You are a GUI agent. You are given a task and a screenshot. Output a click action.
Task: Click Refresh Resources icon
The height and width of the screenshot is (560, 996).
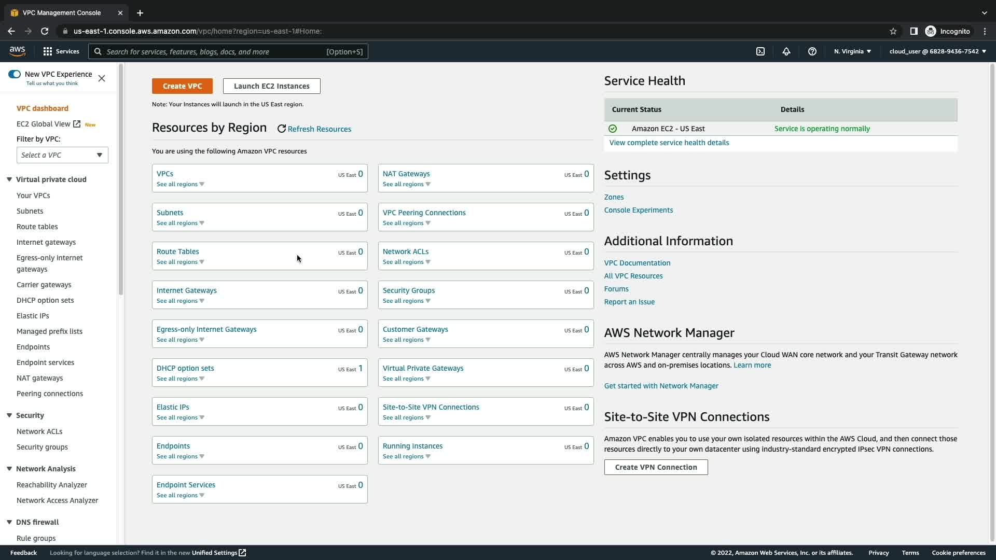coord(282,129)
